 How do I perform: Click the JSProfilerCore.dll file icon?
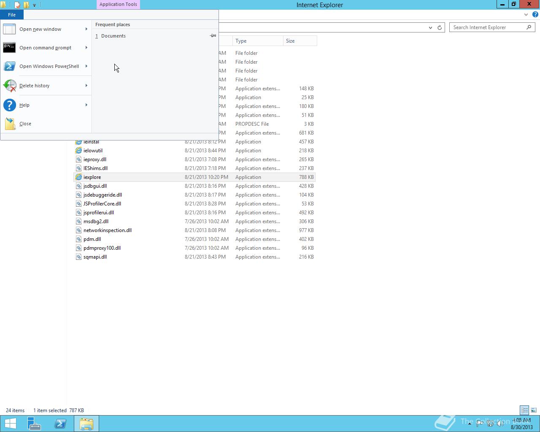click(78, 204)
